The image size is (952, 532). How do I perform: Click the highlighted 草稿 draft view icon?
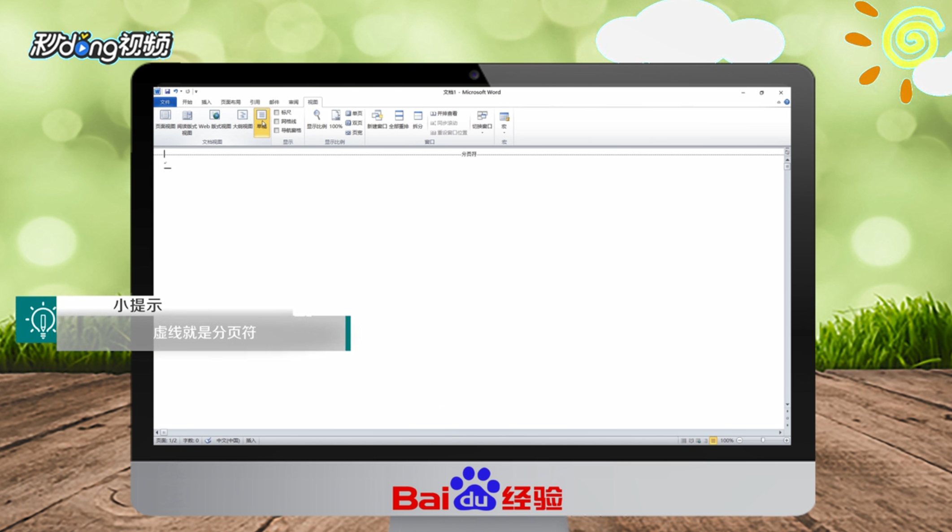[x=262, y=116]
